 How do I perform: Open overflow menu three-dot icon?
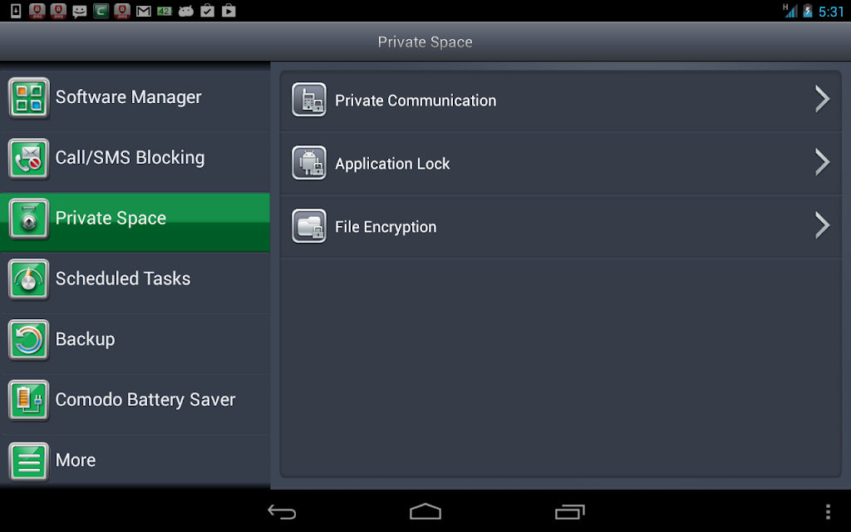828,512
